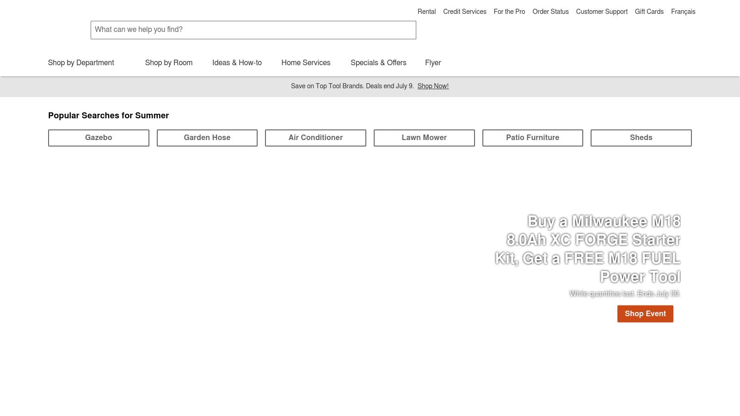Go to Credit Services
Viewport: 740px width, 416px height.
pyautogui.click(x=464, y=12)
